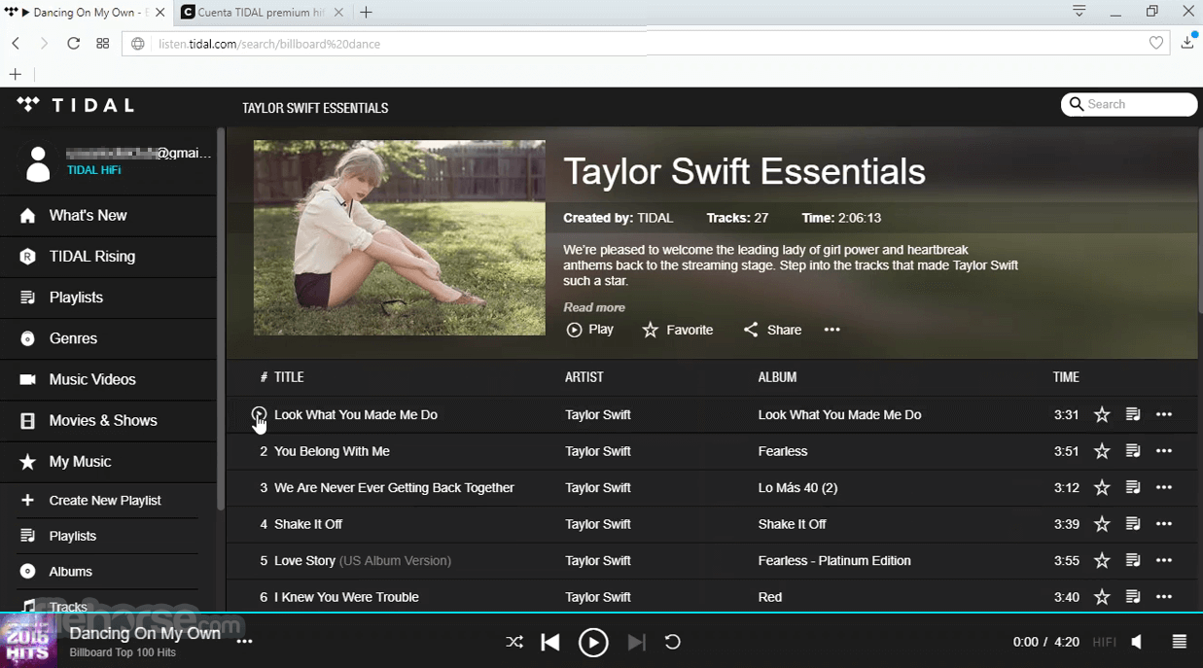Viewport: 1203px width, 668px height.
Task: Go back in browser
Action: [x=16, y=43]
